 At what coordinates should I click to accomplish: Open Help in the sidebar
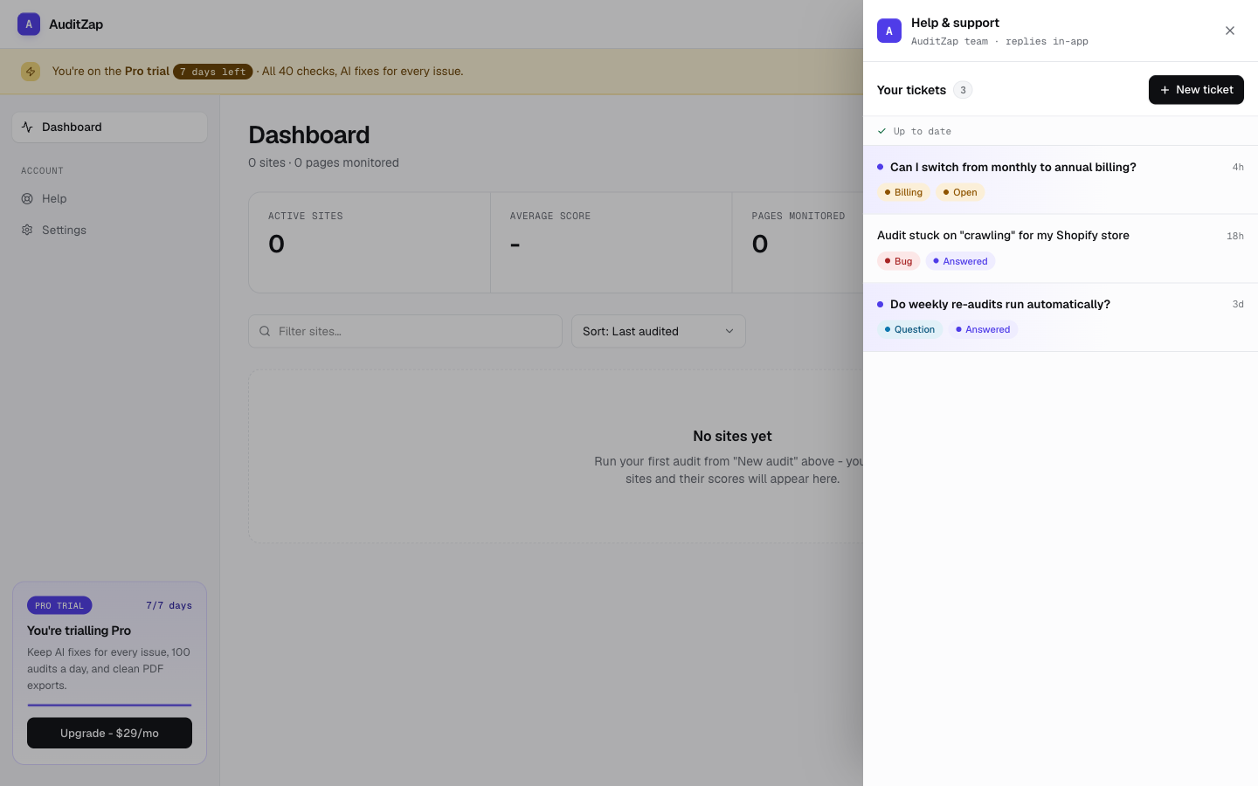(x=110, y=198)
